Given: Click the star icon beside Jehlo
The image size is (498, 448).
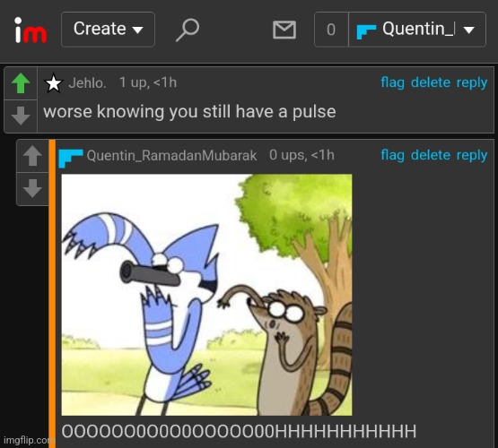Looking at the screenshot, I should point(53,83).
